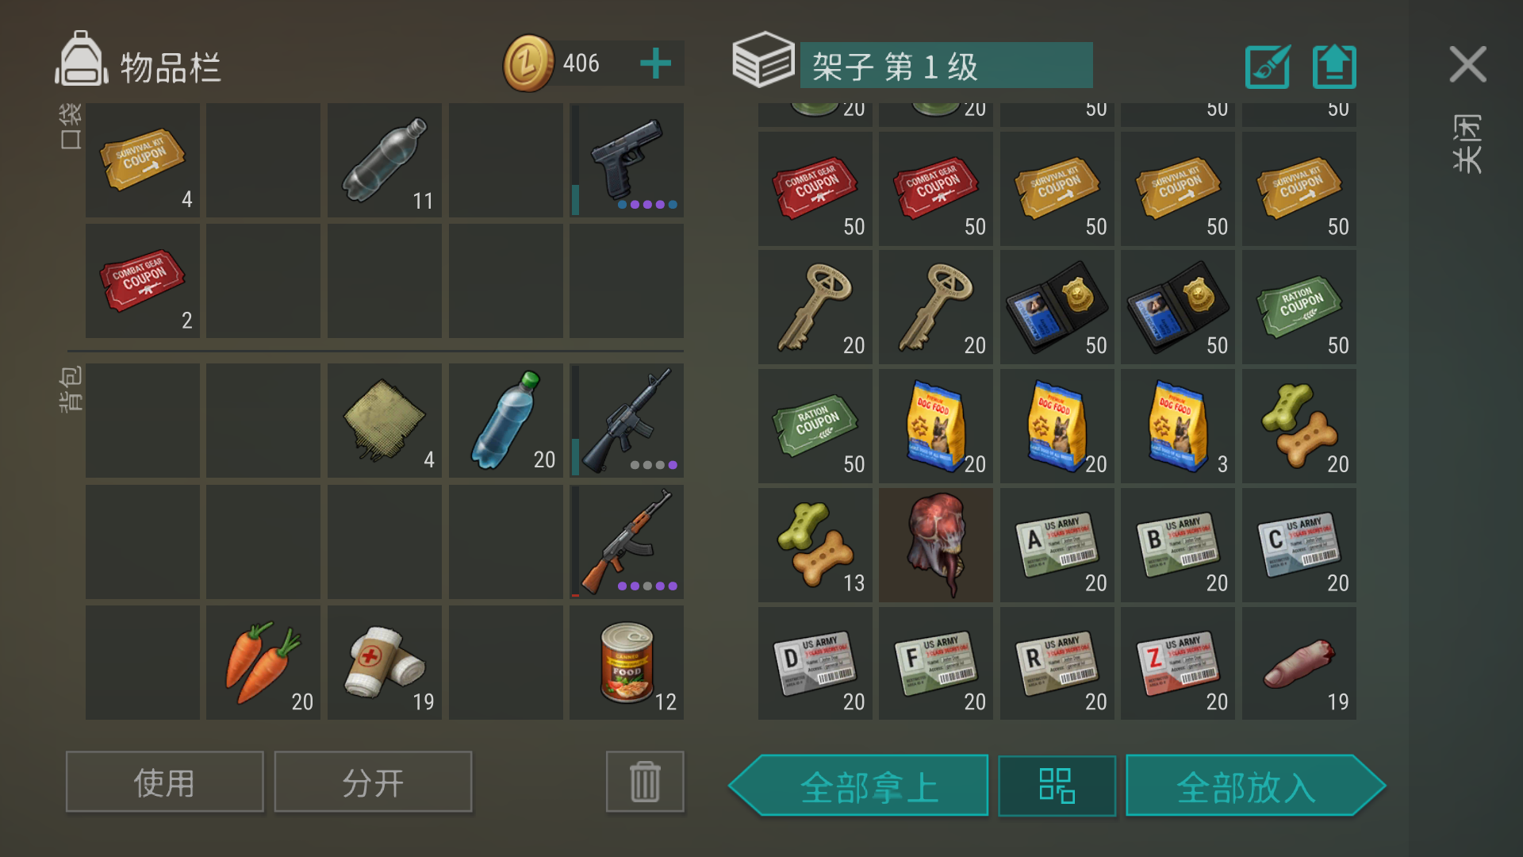Select the severed finger stack of 19

[1299, 664]
